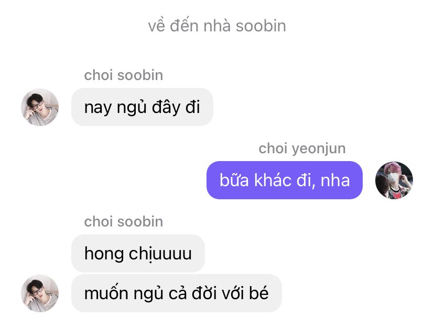This screenshot has width=434, height=318.
Task: Open soobin's avatar beside 'nay ngủ đây đi'
Action: coord(40,107)
